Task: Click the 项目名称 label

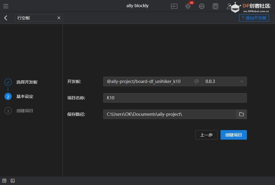Action: tap(76, 98)
